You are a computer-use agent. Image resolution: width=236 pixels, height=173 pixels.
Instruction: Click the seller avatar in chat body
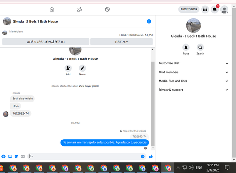click(76, 51)
